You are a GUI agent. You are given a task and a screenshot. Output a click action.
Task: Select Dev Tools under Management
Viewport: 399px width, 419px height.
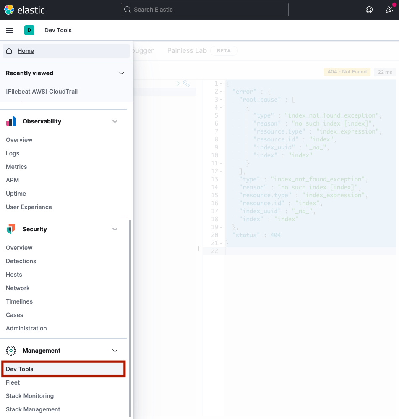coord(63,369)
